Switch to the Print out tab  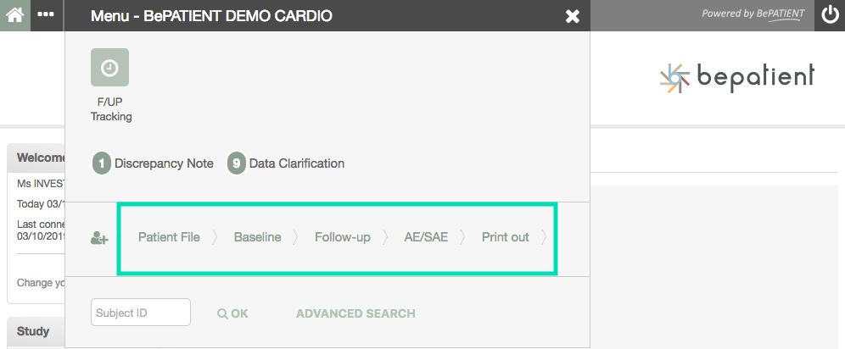[x=505, y=237]
